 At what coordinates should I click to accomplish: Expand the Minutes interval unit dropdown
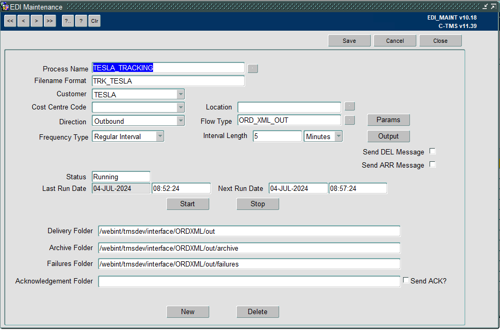coord(338,136)
